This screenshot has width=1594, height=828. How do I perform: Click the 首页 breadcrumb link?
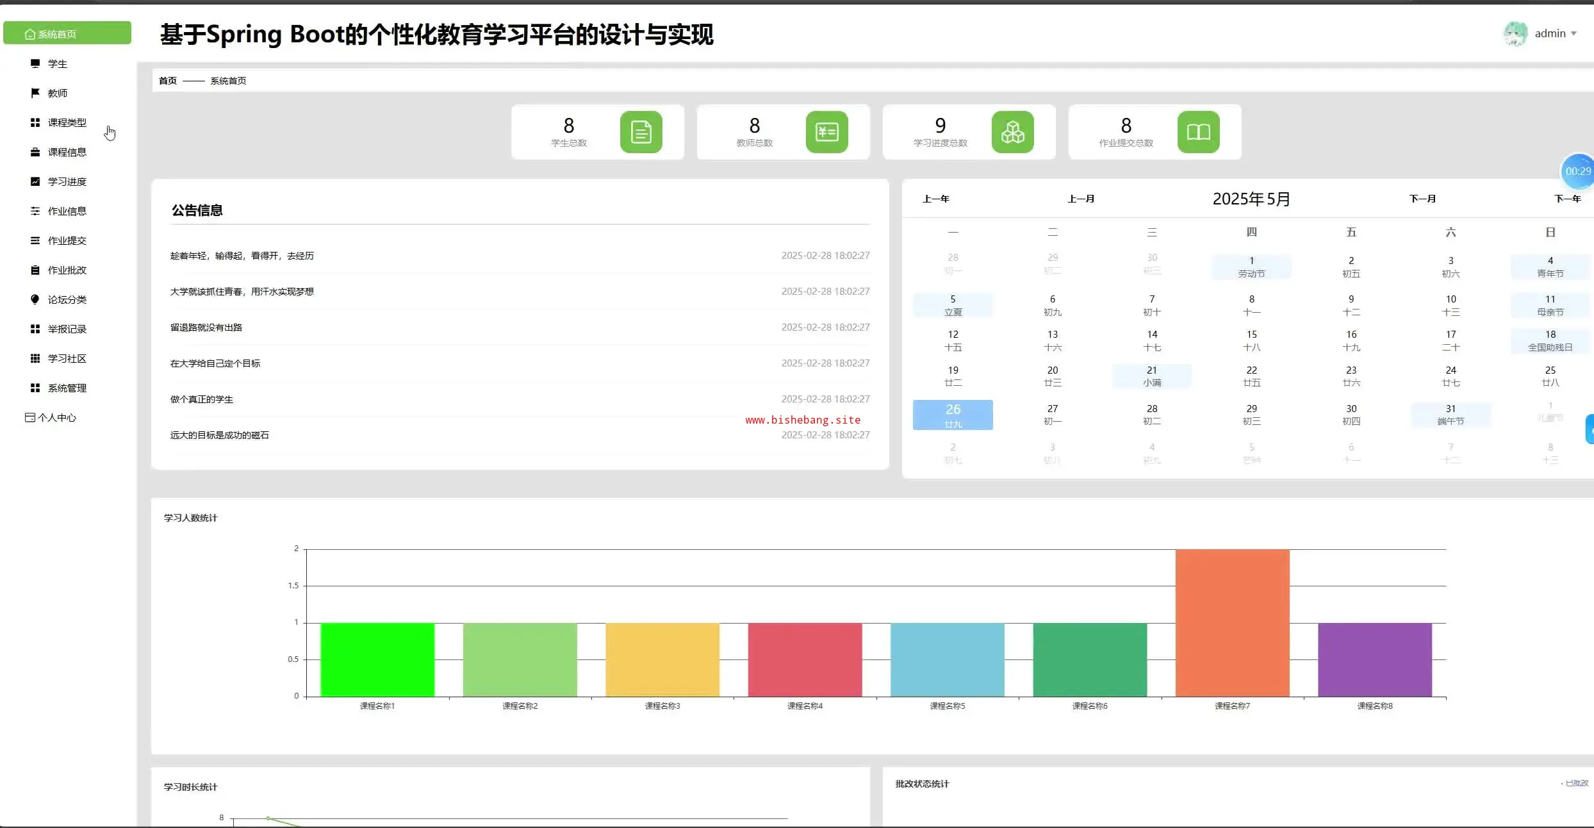pos(168,81)
